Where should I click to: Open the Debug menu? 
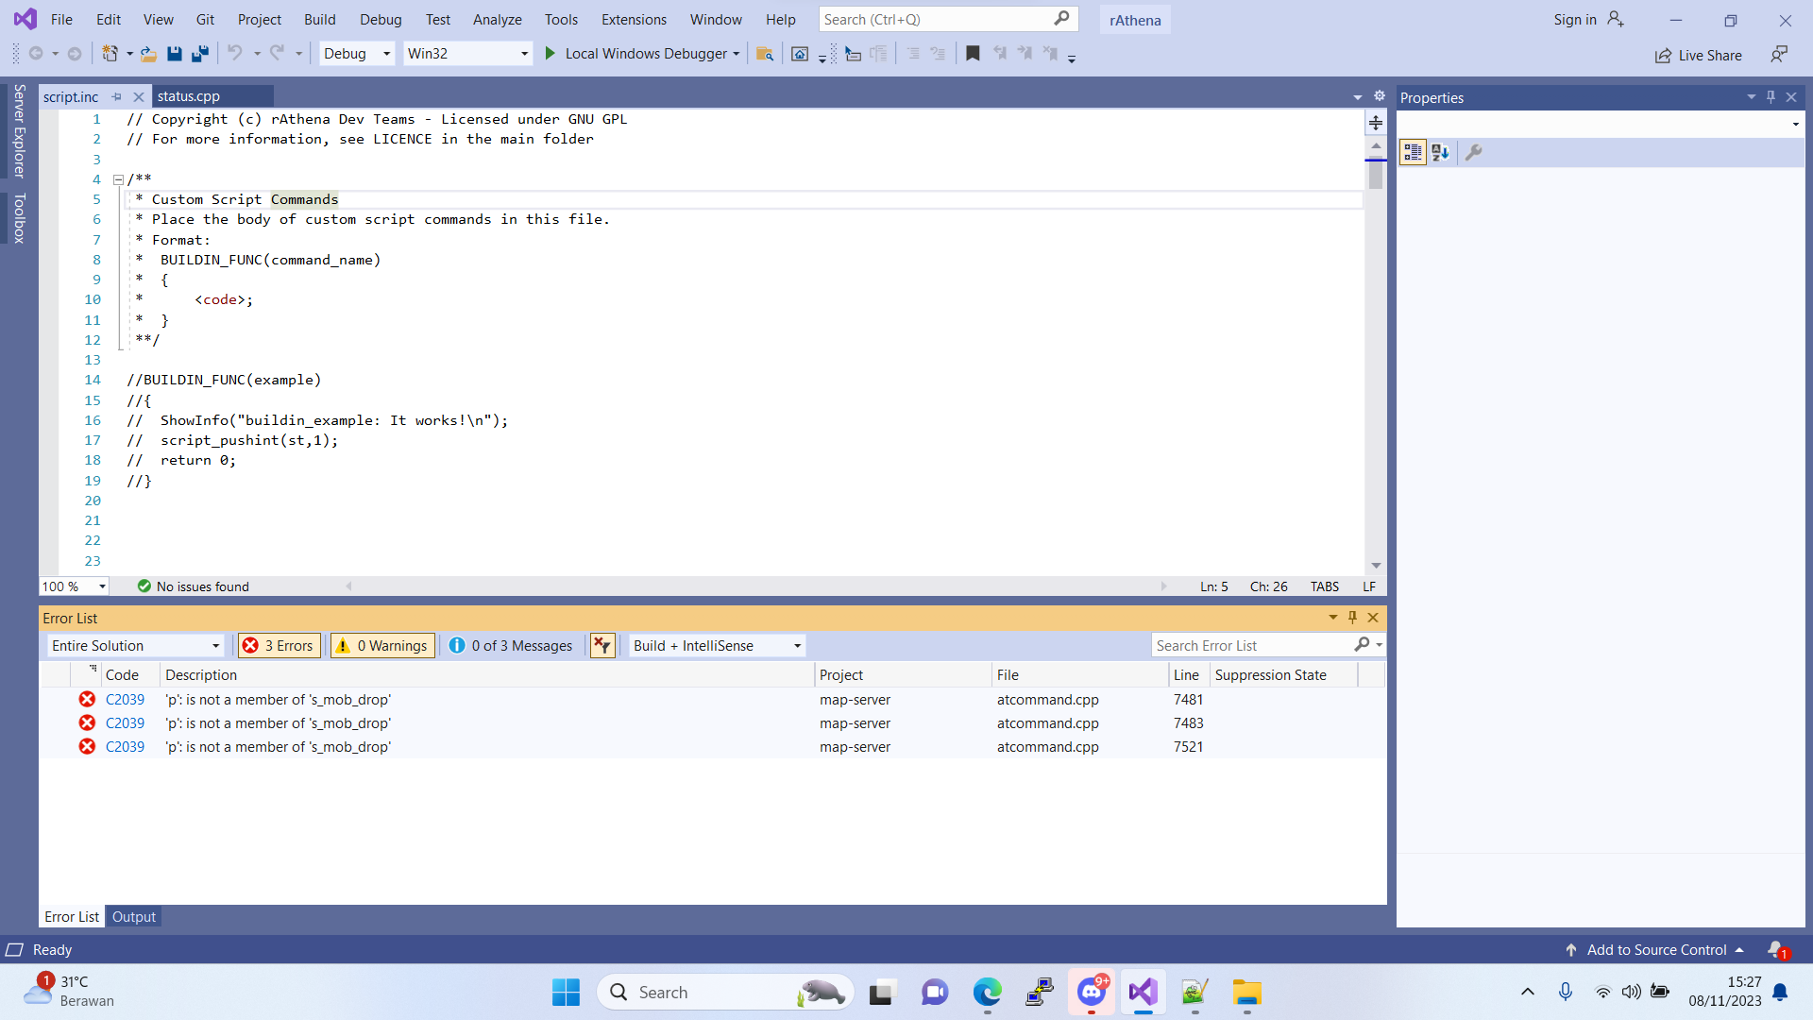click(381, 19)
